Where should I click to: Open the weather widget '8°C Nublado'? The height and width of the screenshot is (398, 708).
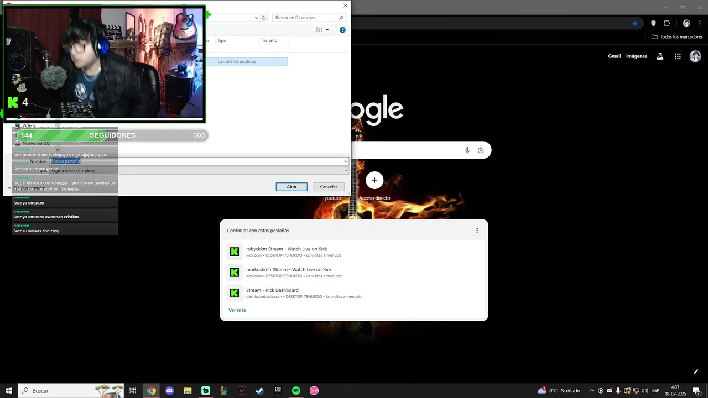pyautogui.click(x=559, y=391)
